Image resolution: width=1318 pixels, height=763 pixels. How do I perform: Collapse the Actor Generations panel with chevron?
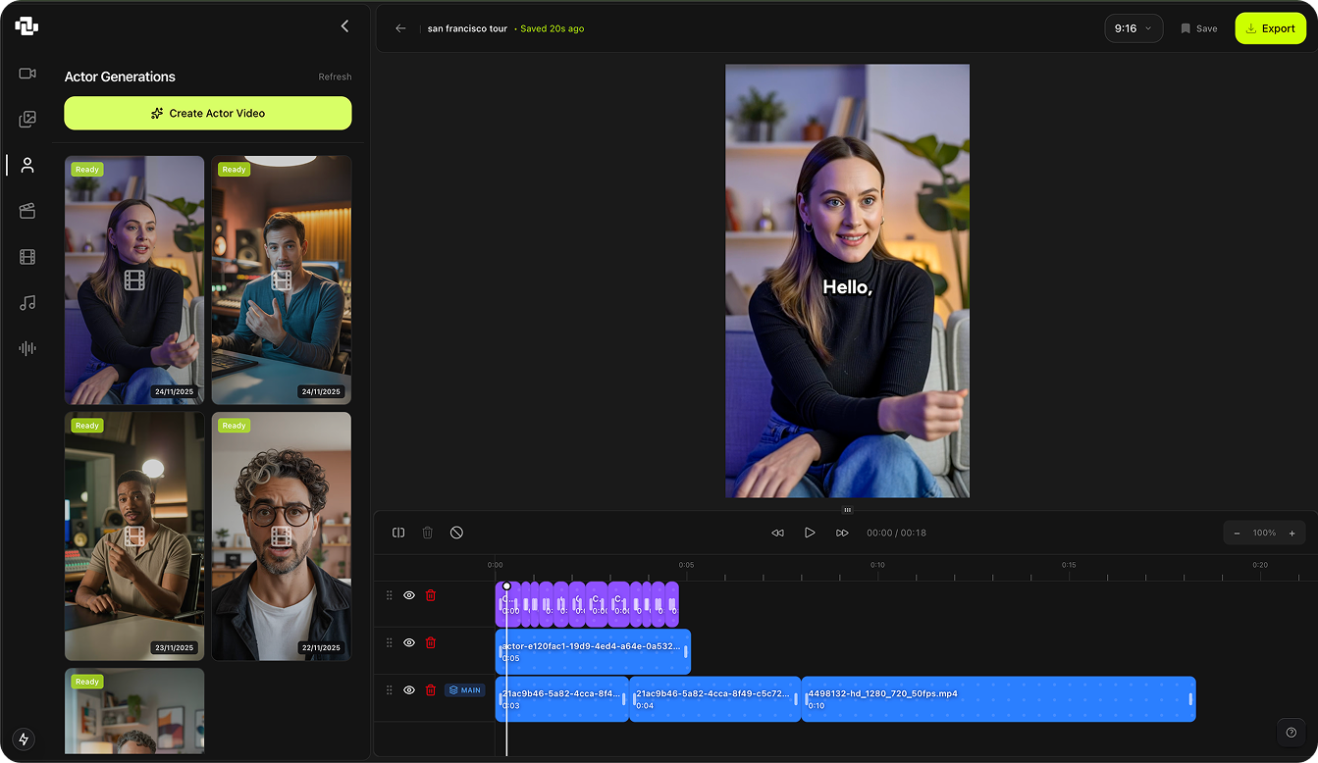click(x=344, y=26)
